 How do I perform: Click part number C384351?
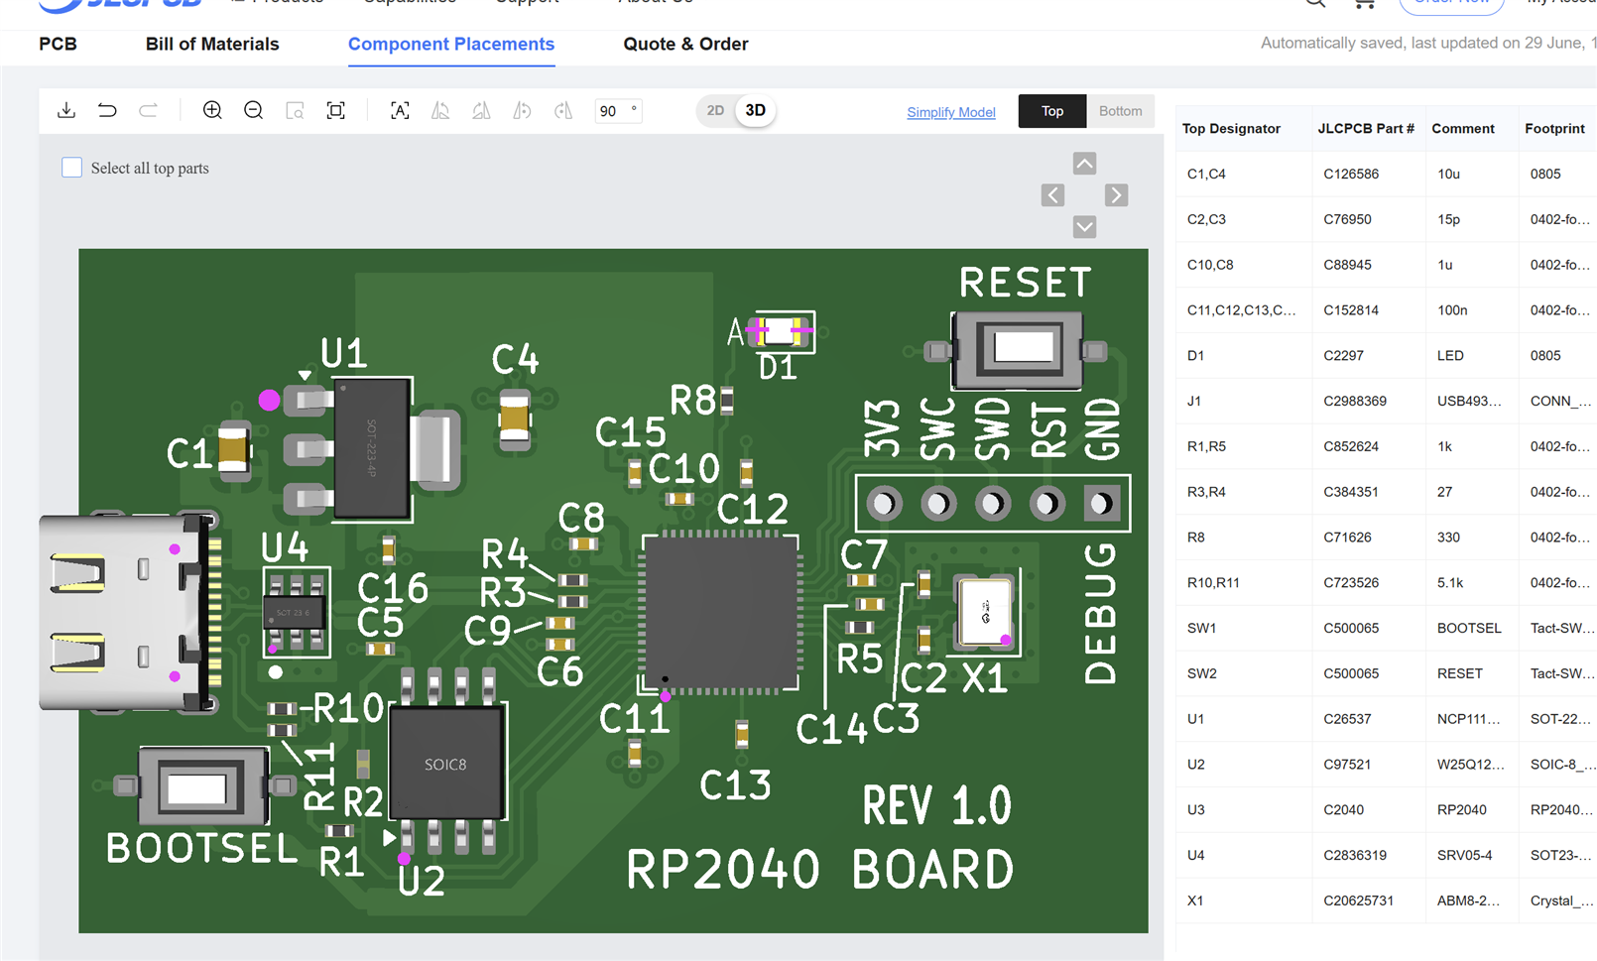point(1351,492)
